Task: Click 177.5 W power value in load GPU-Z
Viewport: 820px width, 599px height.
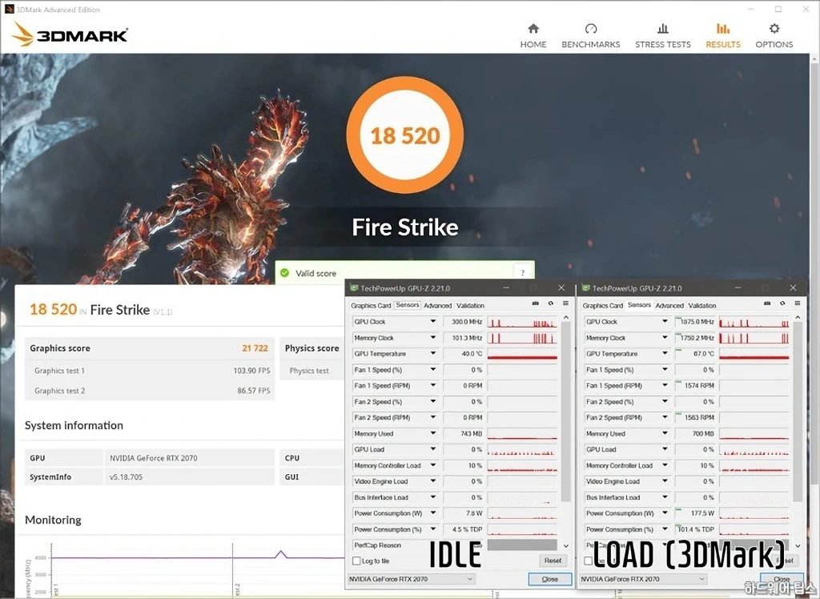Action: (695, 513)
